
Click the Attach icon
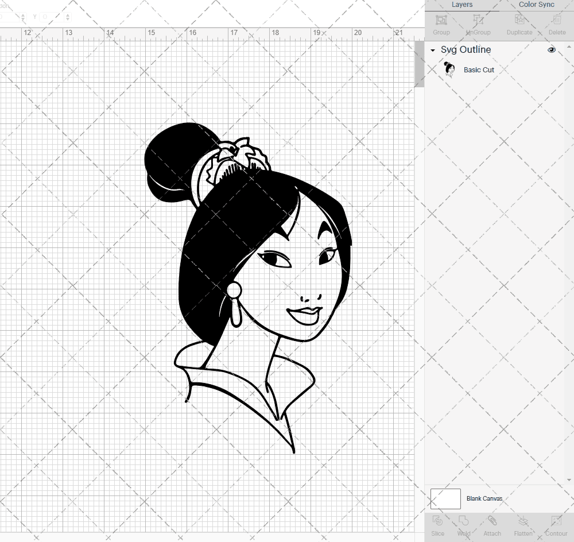click(x=492, y=525)
